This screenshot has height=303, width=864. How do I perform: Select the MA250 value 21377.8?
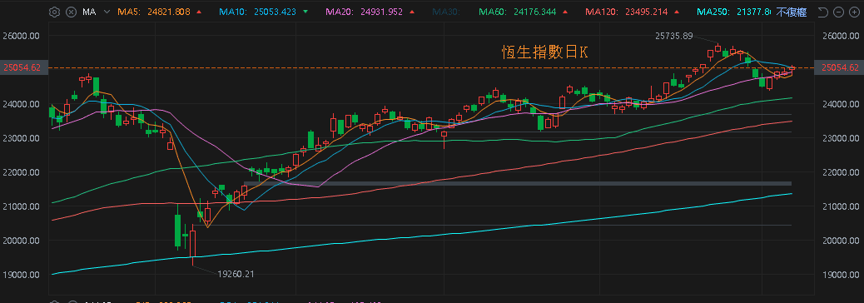click(755, 12)
